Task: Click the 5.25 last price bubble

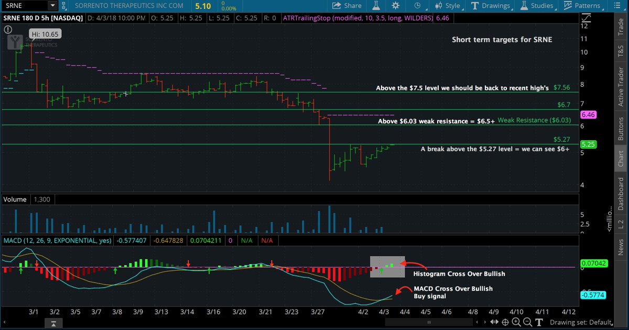Action: click(x=588, y=144)
